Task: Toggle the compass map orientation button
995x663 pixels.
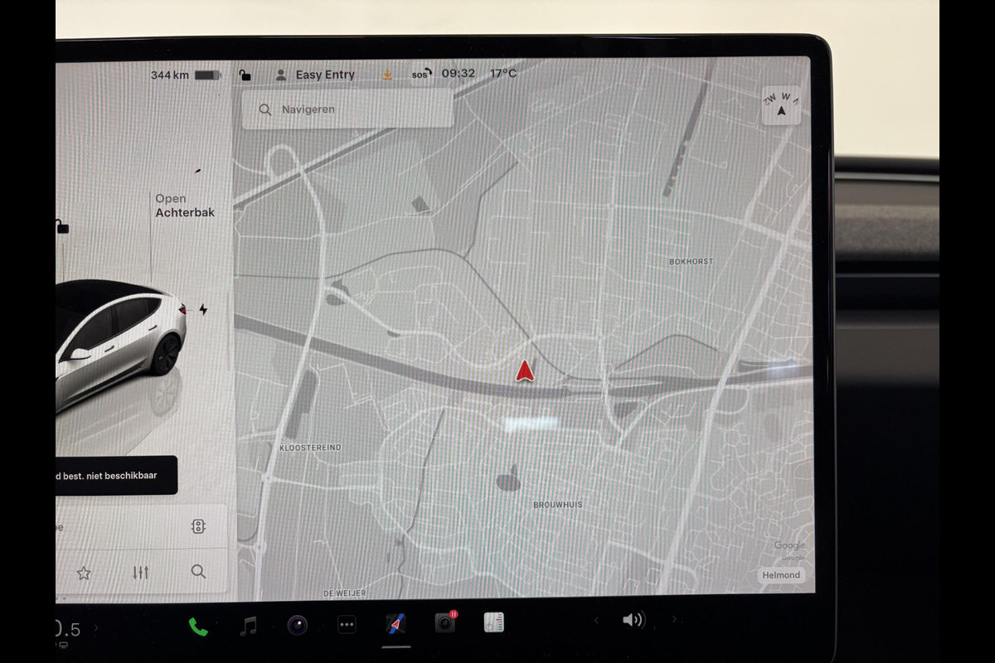Action: 781,105
